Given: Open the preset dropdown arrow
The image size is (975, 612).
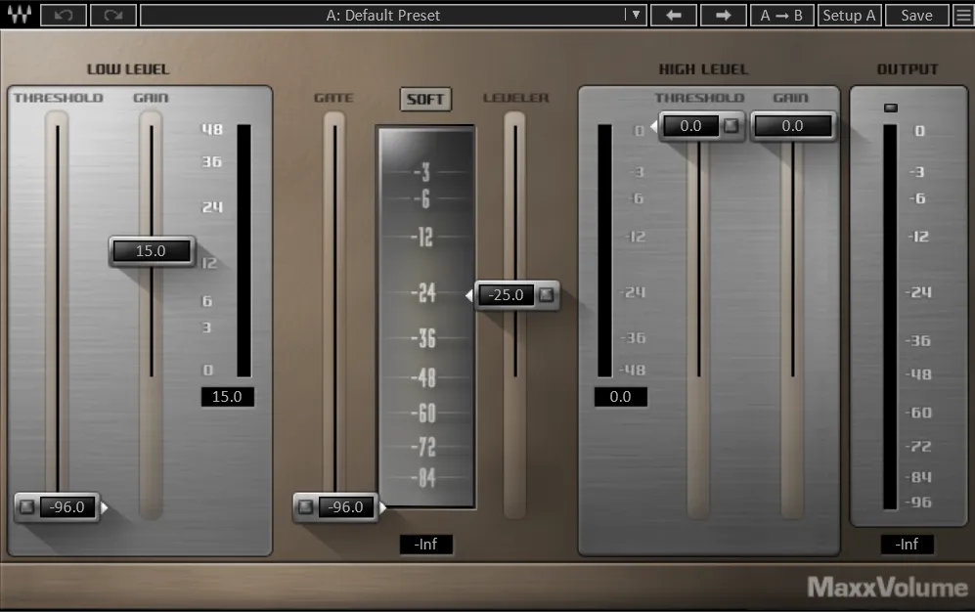Looking at the screenshot, I should pyautogui.click(x=637, y=15).
